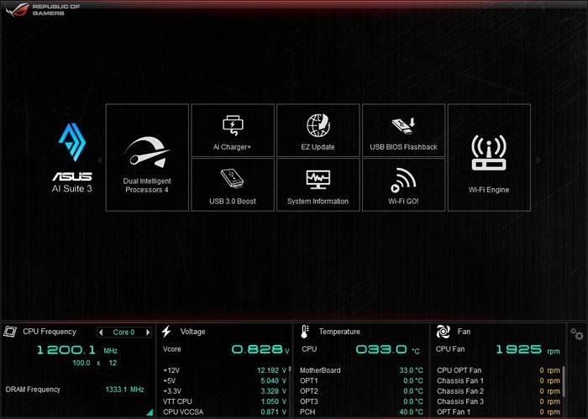Launch Wi-Fi GO! feature
588x419 pixels.
point(403,185)
